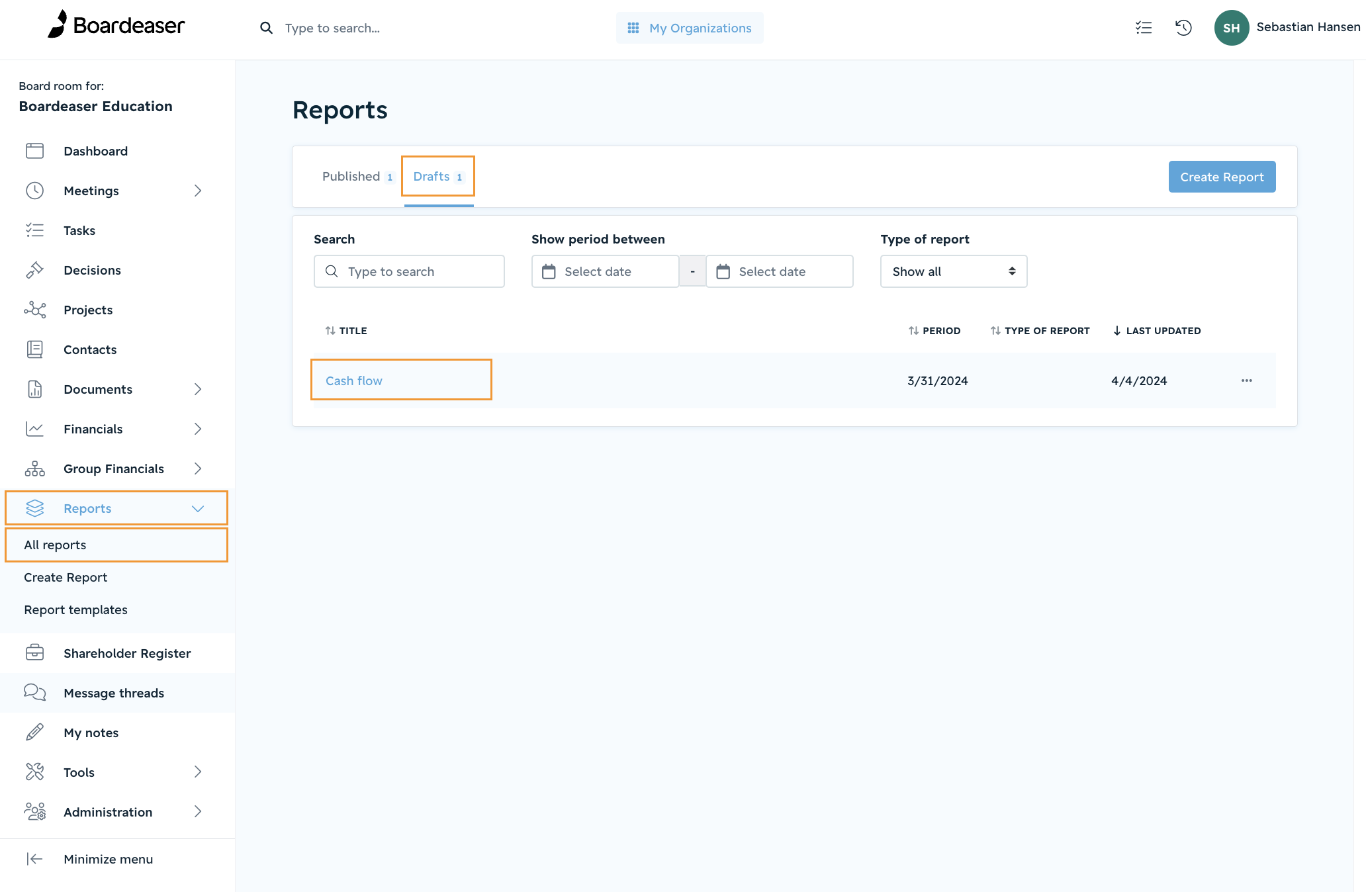This screenshot has height=892, width=1366.
Task: Click the Projects network icon
Action: click(34, 310)
